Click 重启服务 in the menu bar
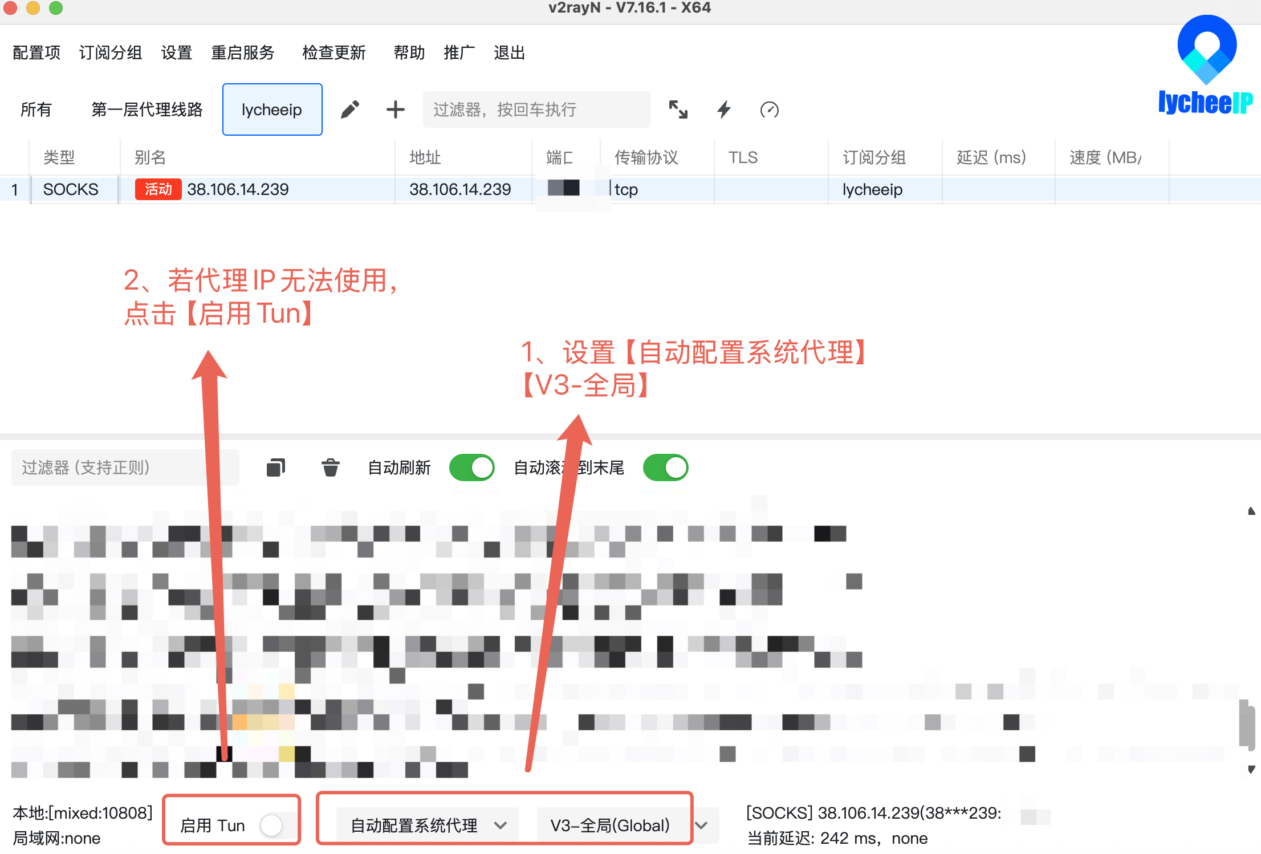The width and height of the screenshot is (1261, 854). (x=243, y=52)
